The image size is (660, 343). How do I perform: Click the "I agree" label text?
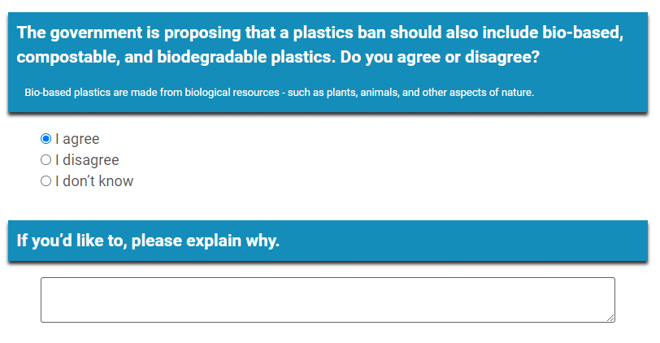77,139
